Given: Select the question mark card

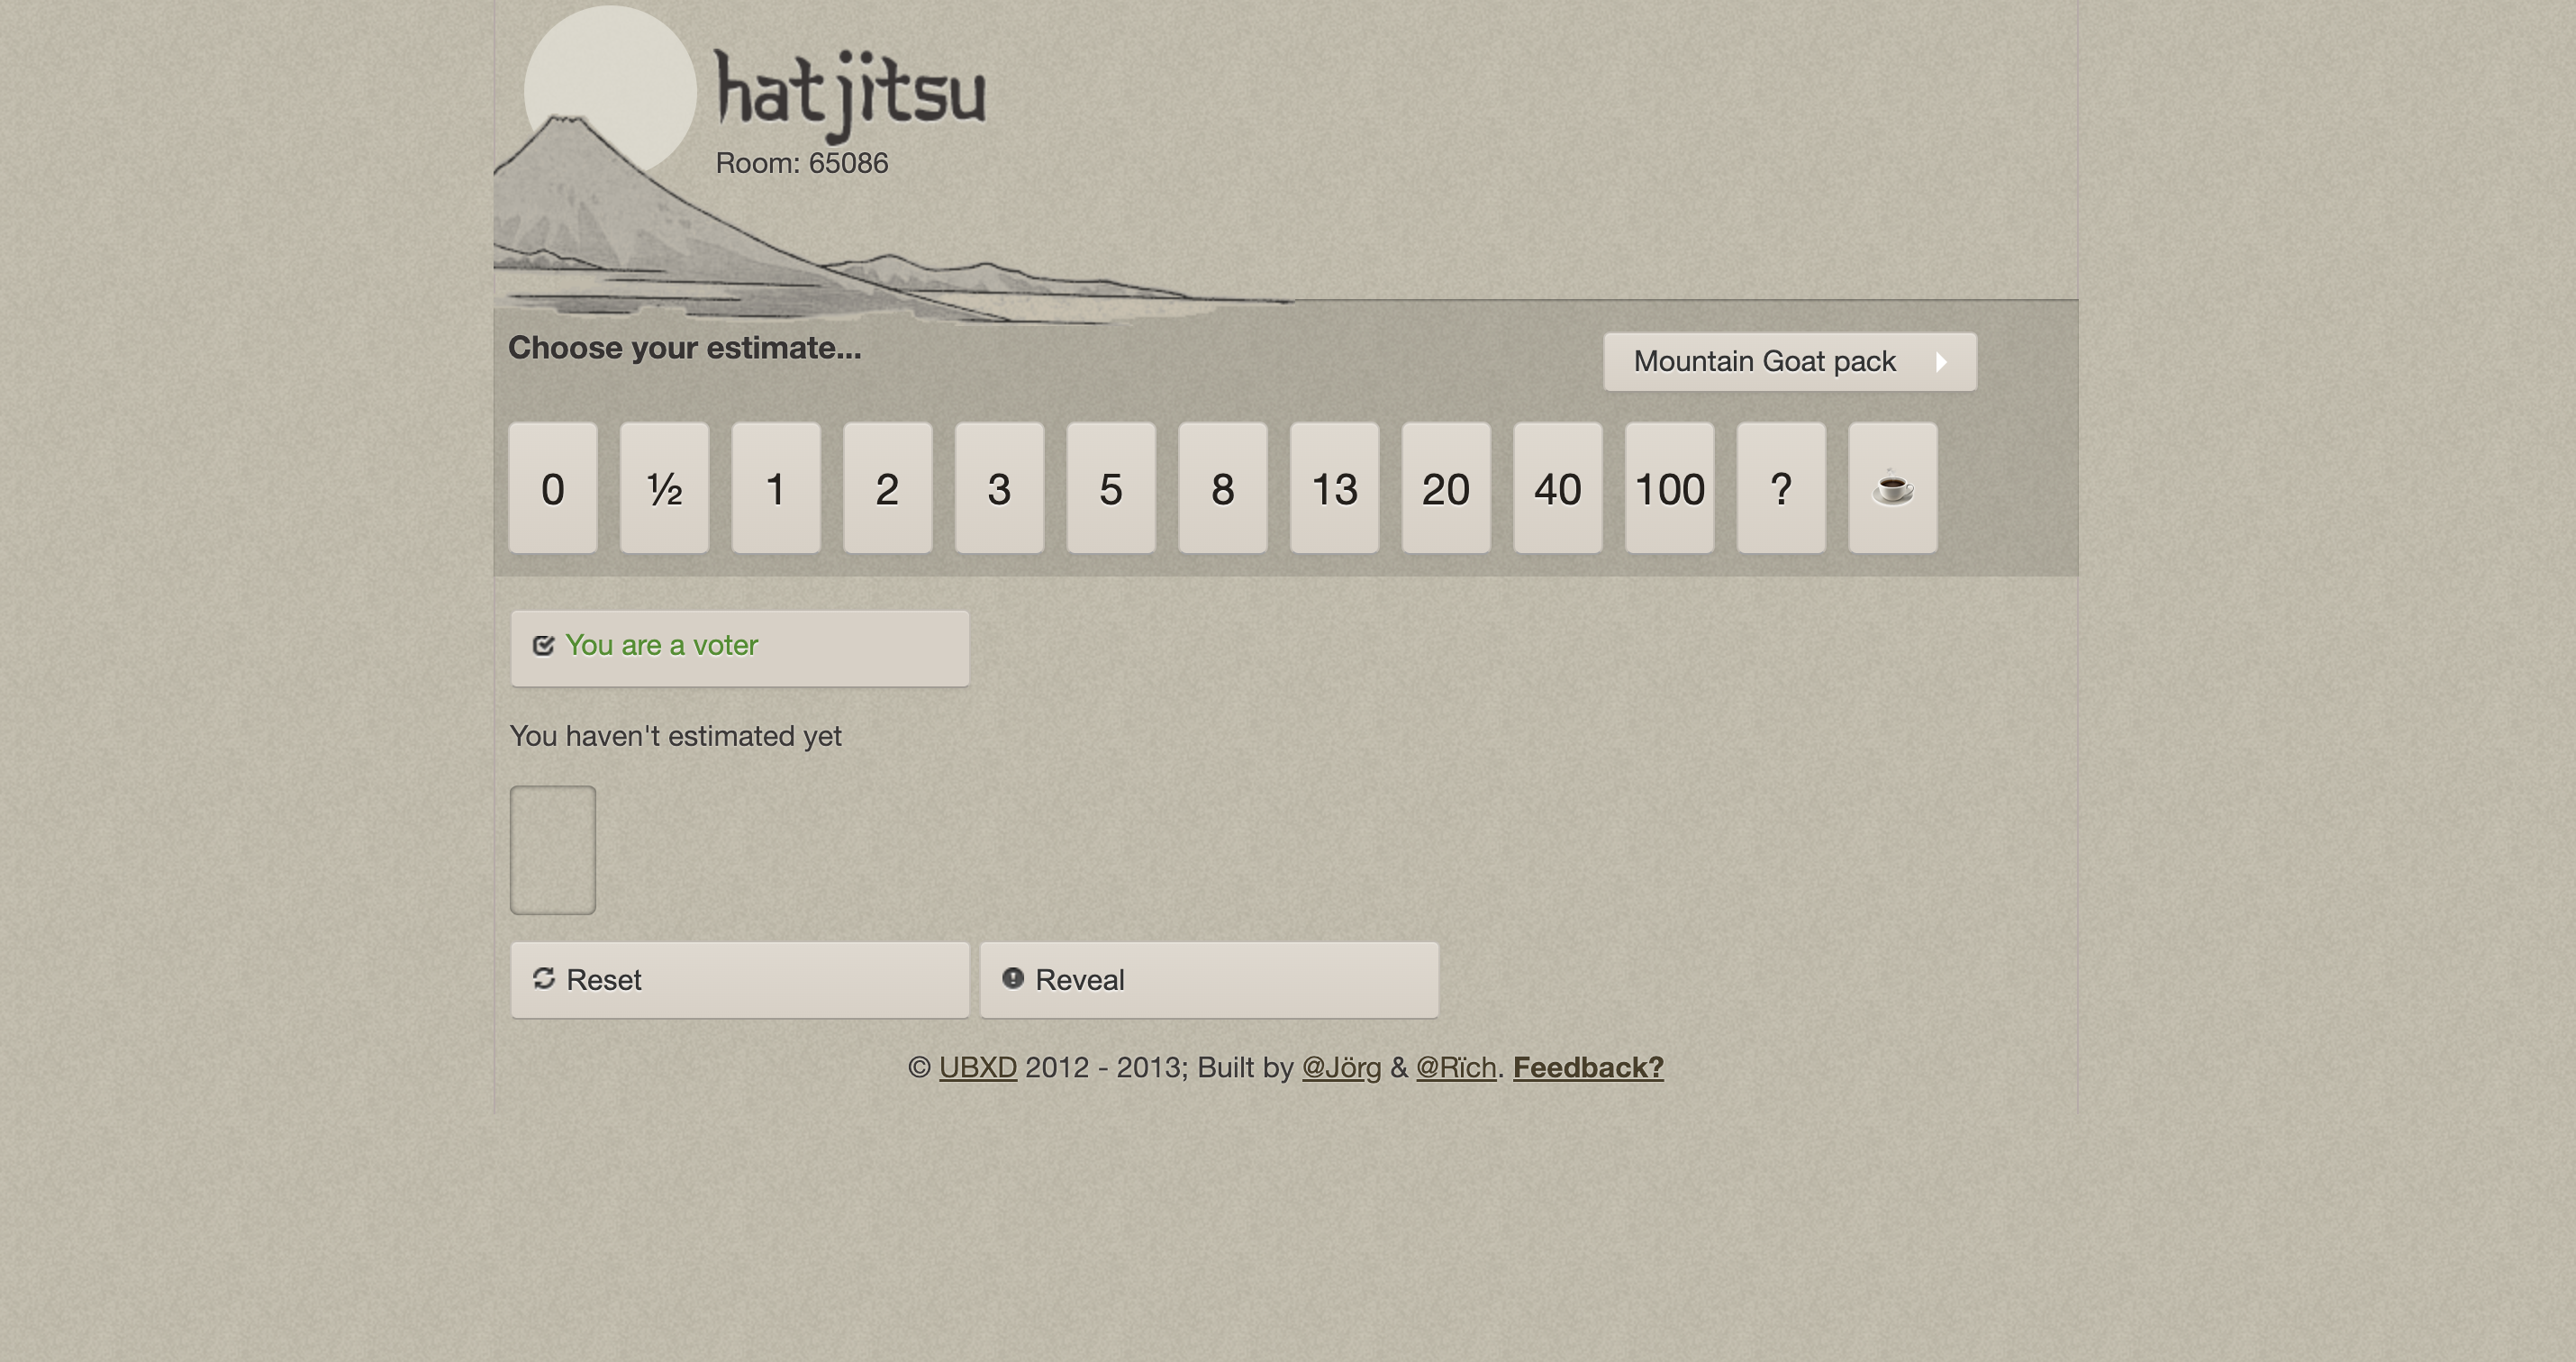Looking at the screenshot, I should pyautogui.click(x=1780, y=488).
